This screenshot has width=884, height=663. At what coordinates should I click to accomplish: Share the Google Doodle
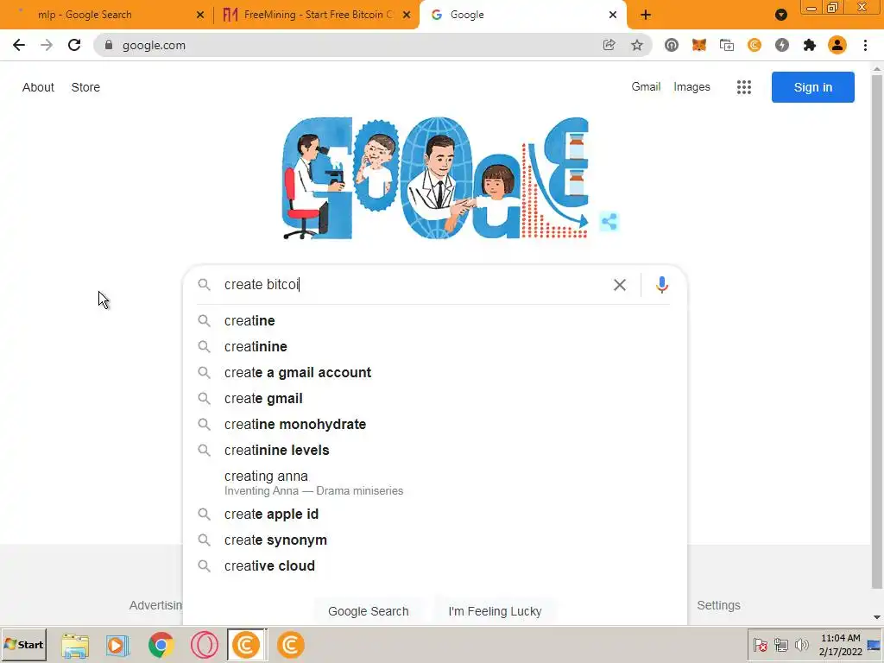[x=609, y=222]
